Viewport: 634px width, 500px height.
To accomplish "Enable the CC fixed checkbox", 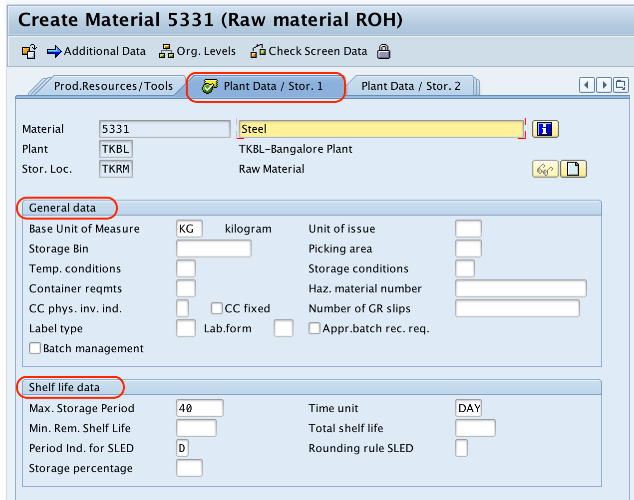I will coord(216,308).
